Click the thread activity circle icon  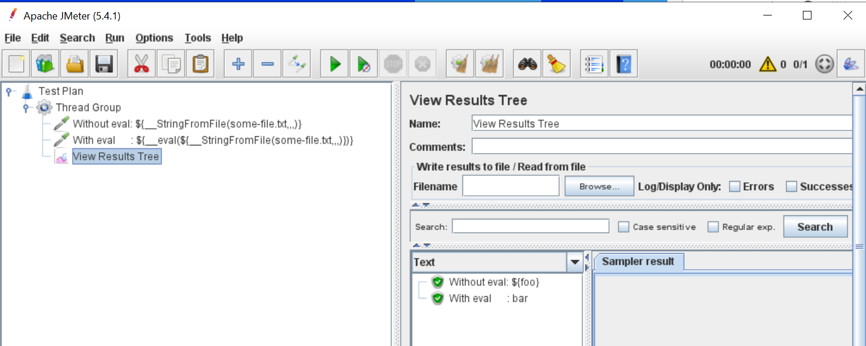(824, 64)
